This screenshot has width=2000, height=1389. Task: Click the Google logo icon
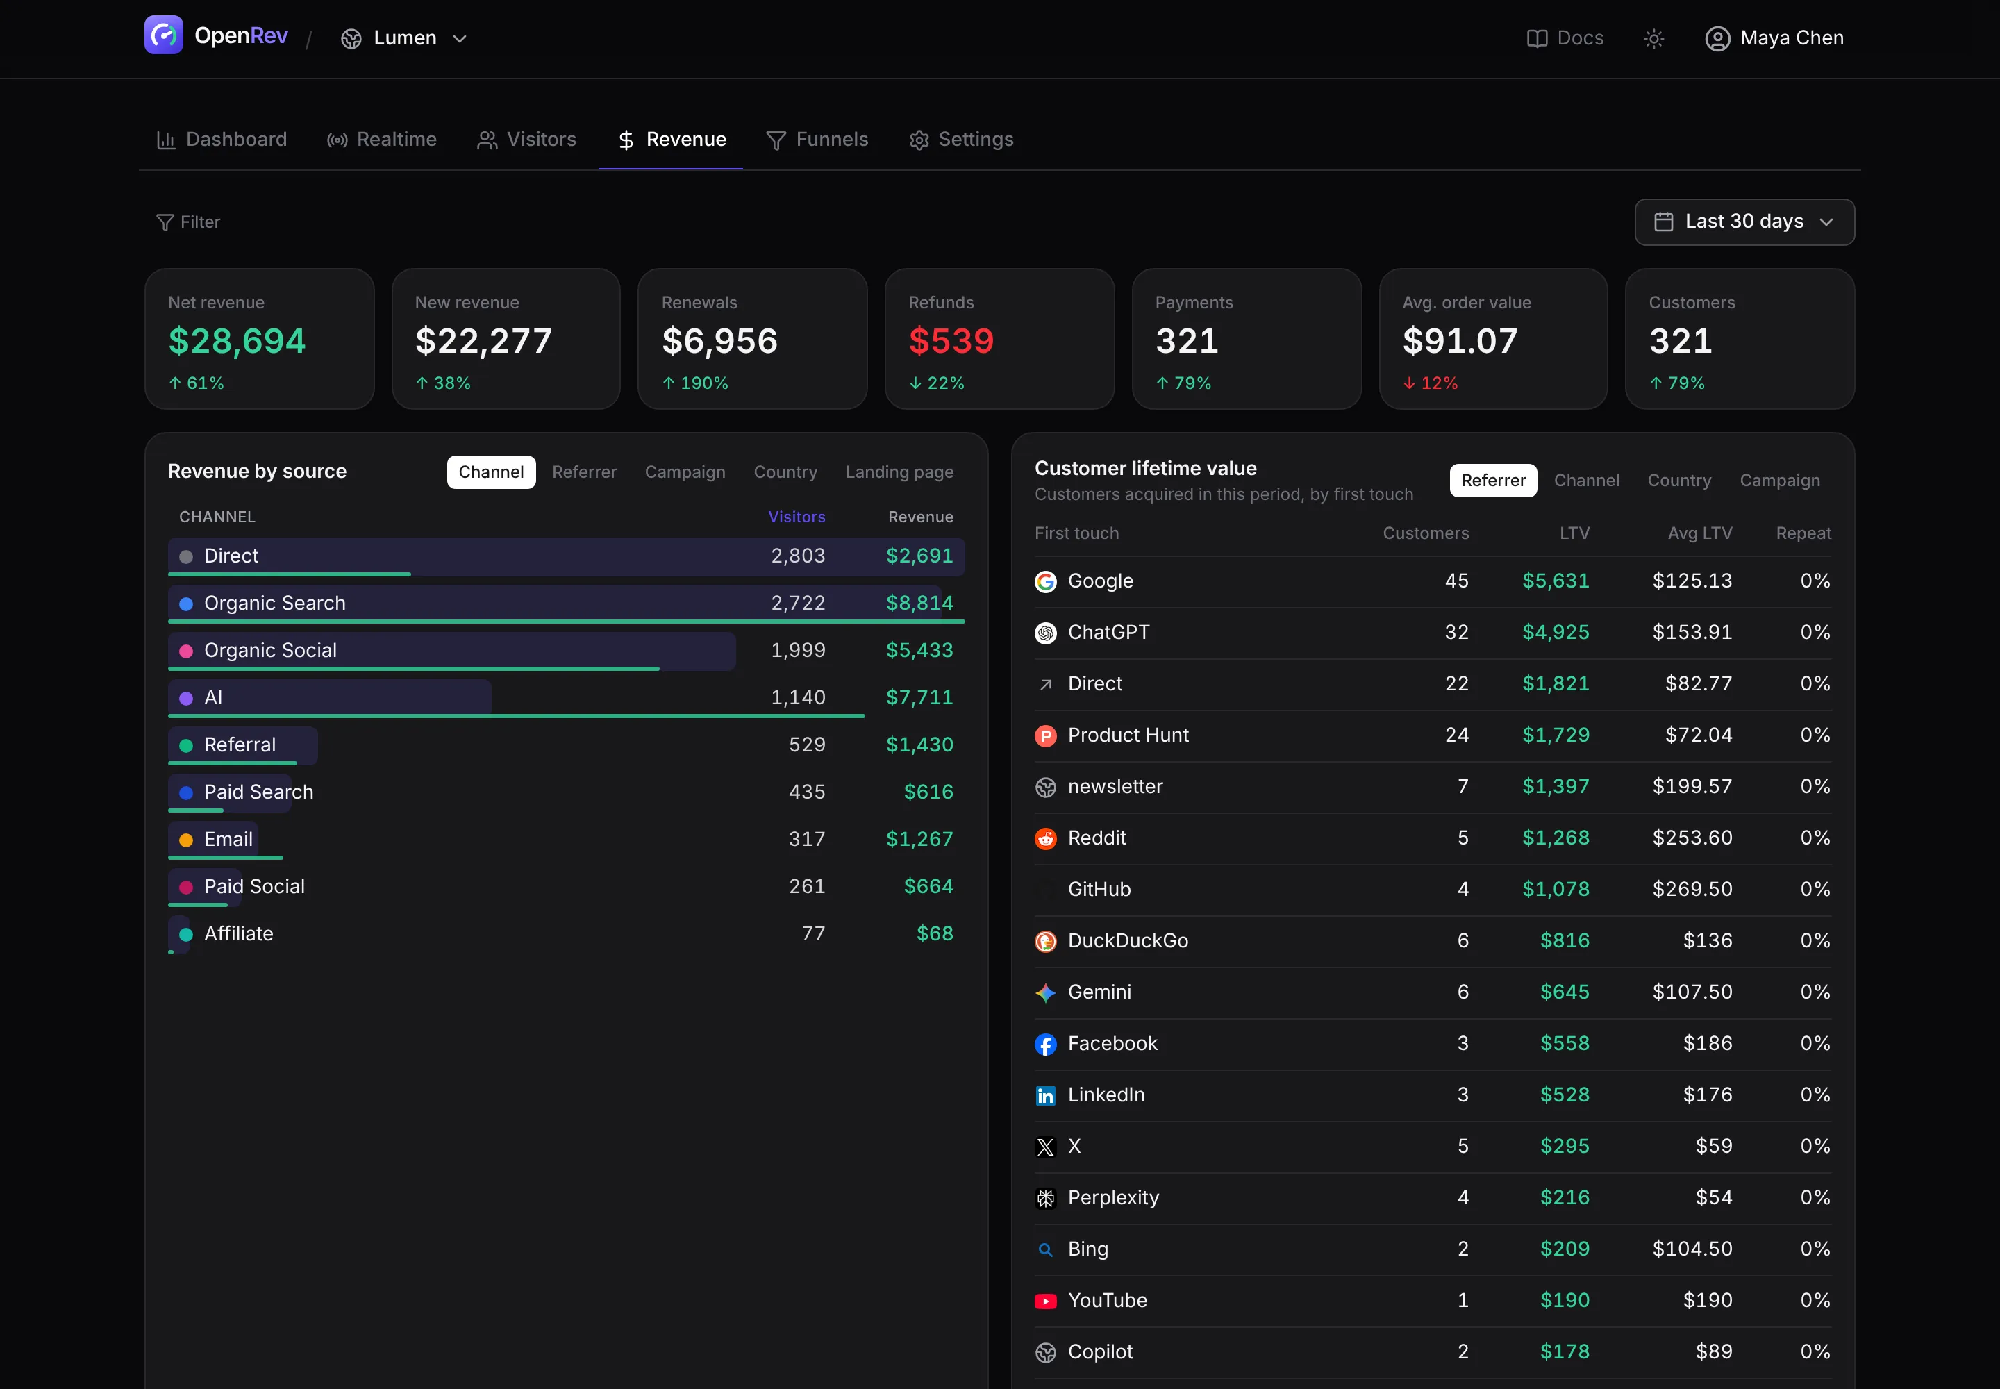[1045, 581]
